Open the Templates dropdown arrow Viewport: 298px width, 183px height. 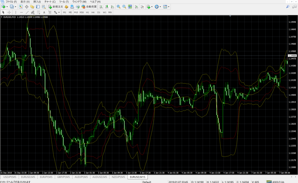[x=168, y=7]
